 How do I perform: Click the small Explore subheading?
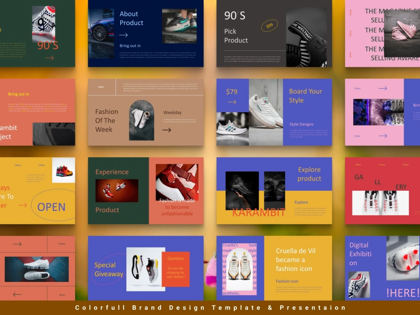coord(301,202)
